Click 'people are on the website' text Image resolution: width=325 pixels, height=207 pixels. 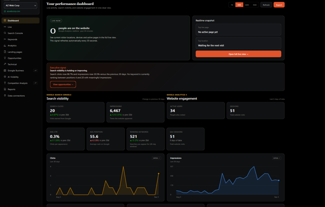click(74, 28)
